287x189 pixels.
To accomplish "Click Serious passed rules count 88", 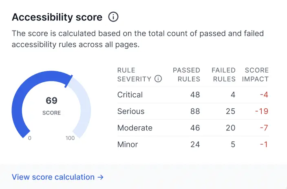I will [x=195, y=111].
